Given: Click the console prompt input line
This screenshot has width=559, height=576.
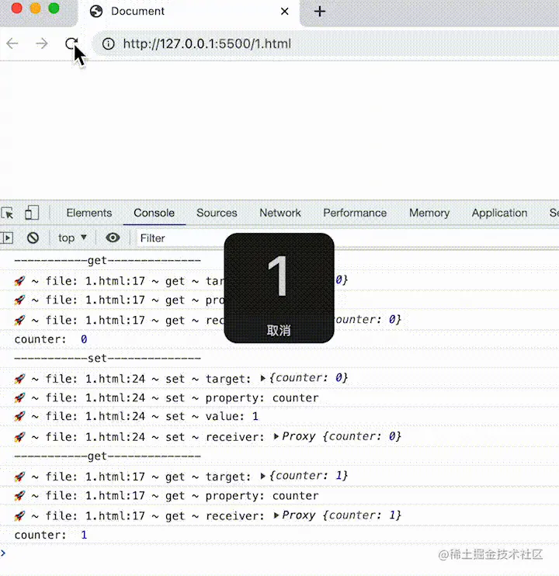Looking at the screenshot, I should tap(279, 553).
